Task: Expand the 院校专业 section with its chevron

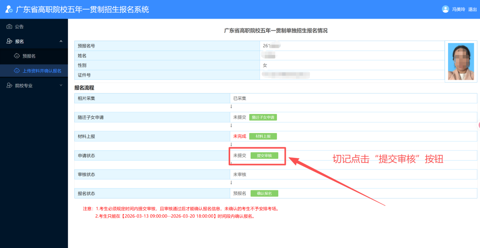Action: tap(61, 86)
